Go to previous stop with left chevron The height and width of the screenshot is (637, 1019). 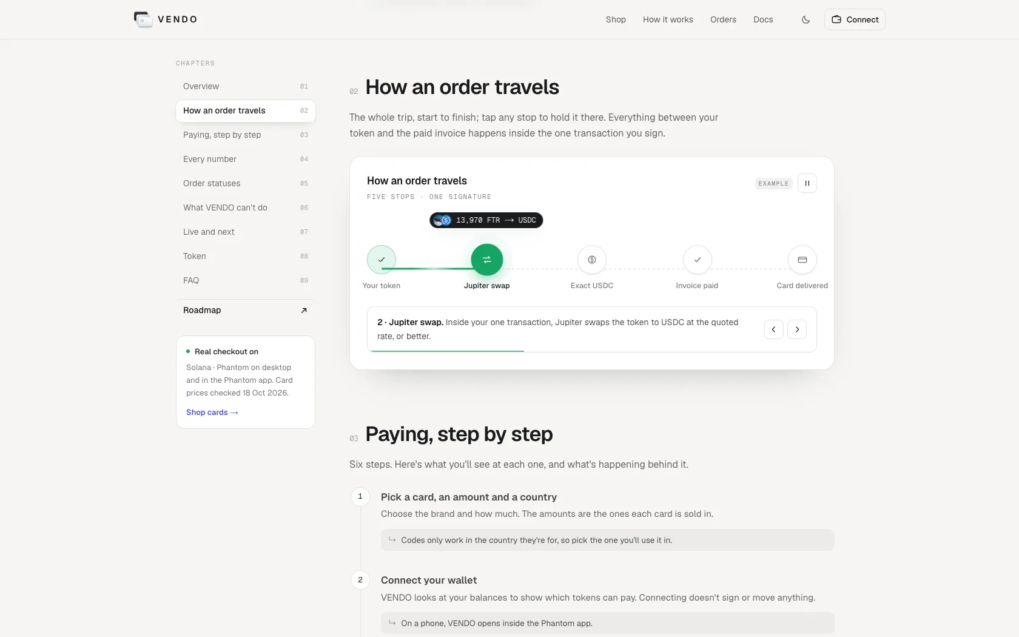(x=774, y=329)
